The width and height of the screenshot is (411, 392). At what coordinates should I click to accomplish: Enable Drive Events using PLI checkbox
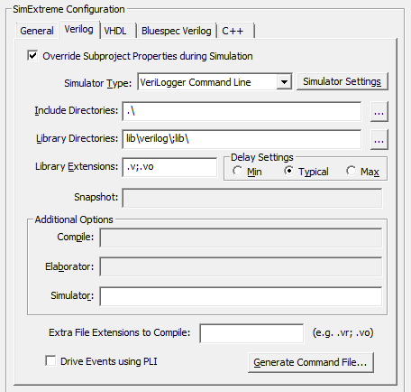coord(50,360)
